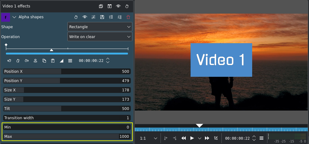Open the play options dropdown arrow
The width and height of the screenshot is (309, 144).
[200, 138]
